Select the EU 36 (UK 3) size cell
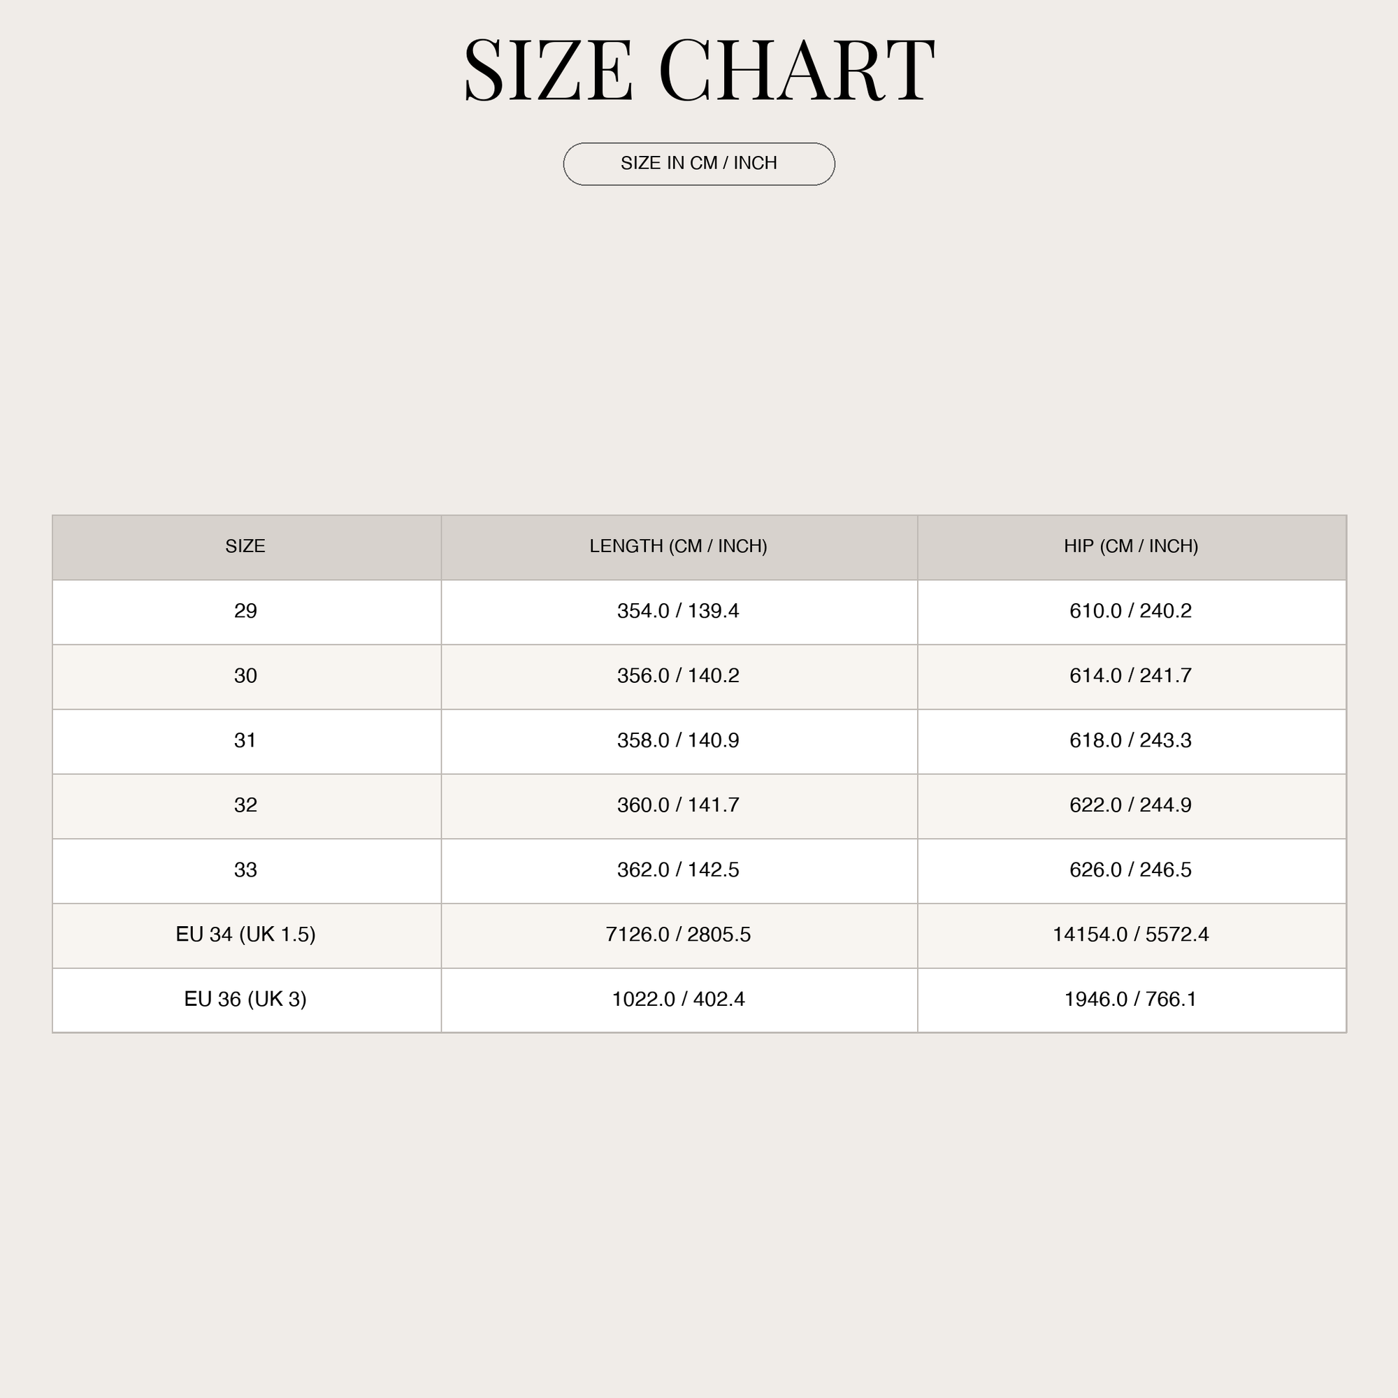Image resolution: width=1398 pixels, height=1398 pixels. (x=245, y=1000)
